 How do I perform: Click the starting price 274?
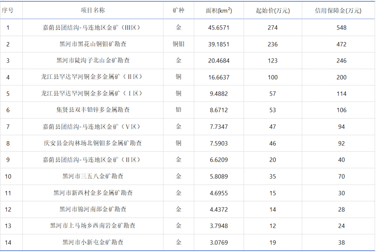pyautogui.click(x=273, y=28)
